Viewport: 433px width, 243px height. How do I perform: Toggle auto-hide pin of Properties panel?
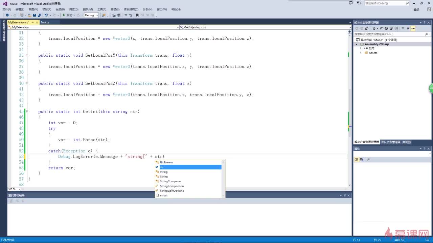pyautogui.click(x=425, y=148)
